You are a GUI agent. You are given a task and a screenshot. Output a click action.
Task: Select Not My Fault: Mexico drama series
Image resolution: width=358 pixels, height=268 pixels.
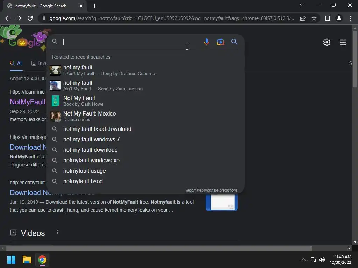tap(145, 116)
